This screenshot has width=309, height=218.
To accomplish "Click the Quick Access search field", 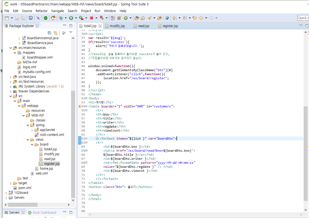I will point(303,18).
